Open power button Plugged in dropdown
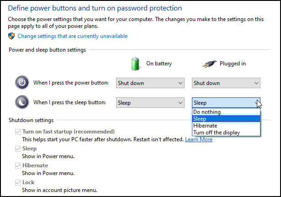Image resolution: width=281 pixels, height=197 pixels. click(x=226, y=83)
